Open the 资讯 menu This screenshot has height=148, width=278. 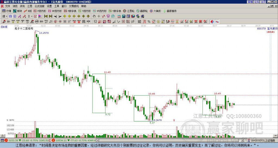click(22, 6)
